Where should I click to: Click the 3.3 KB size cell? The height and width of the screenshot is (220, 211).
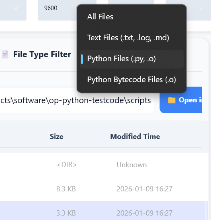click(x=66, y=213)
